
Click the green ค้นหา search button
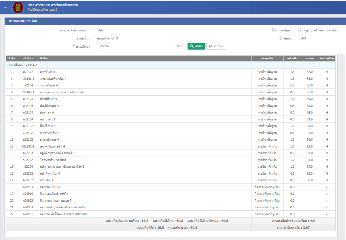[x=196, y=46]
